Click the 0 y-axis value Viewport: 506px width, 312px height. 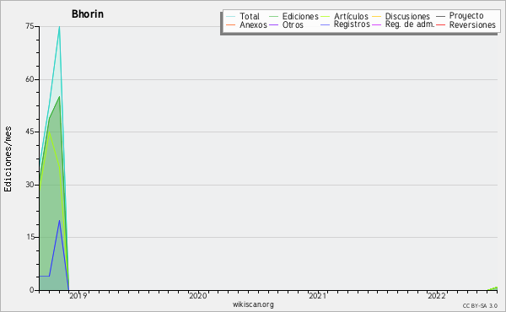[x=32, y=290]
